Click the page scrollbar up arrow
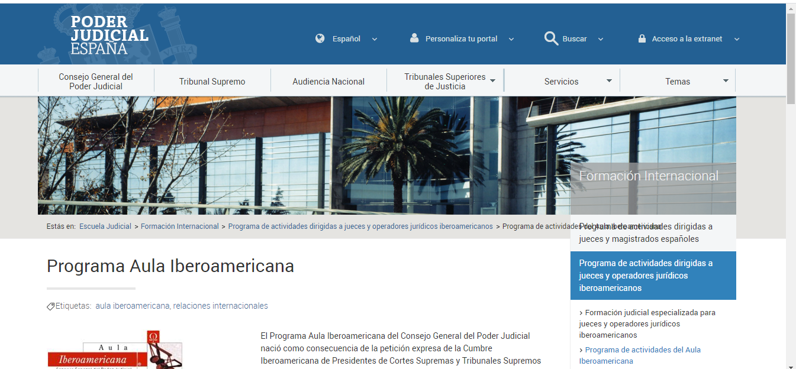The width and height of the screenshot is (796, 369). [791, 7]
